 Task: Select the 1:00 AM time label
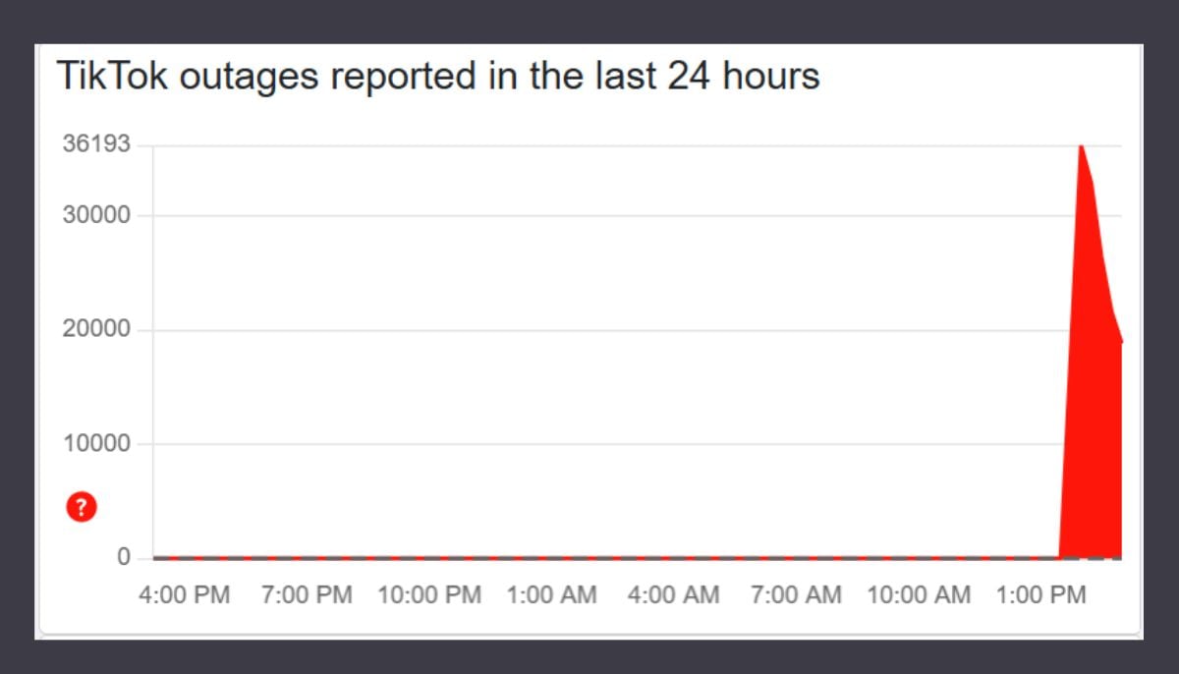click(x=551, y=595)
